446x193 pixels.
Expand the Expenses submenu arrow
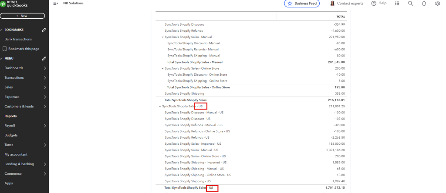click(45, 97)
